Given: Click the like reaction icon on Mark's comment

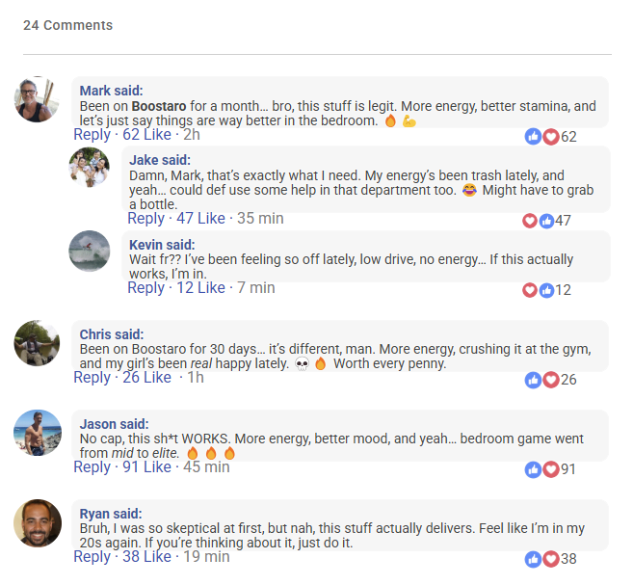Looking at the screenshot, I should pyautogui.click(x=533, y=137).
